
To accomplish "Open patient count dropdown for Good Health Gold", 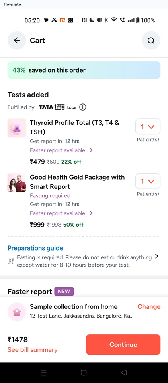I will pos(148,181).
